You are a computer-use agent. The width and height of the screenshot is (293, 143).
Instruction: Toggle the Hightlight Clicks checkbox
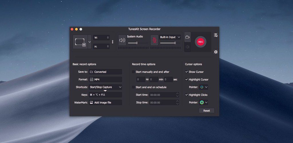tap(187, 95)
